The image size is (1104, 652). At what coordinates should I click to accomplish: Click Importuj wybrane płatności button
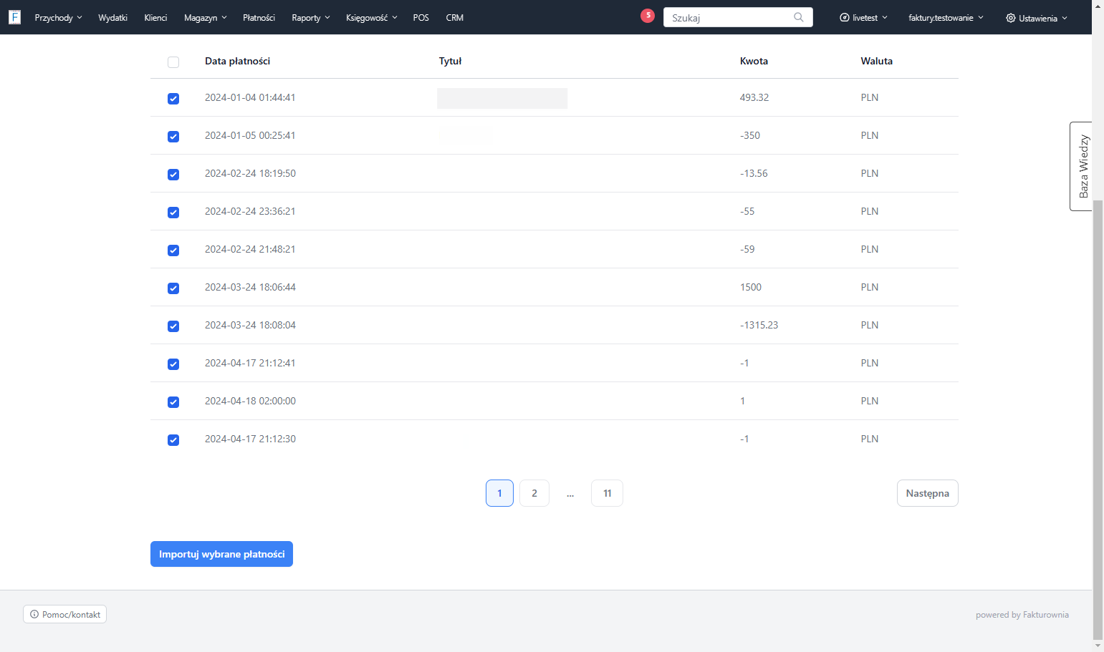tap(221, 554)
